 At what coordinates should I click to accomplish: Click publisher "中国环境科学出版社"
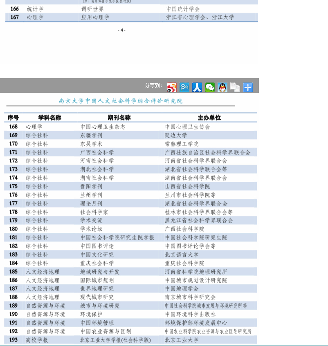tap(190, 314)
